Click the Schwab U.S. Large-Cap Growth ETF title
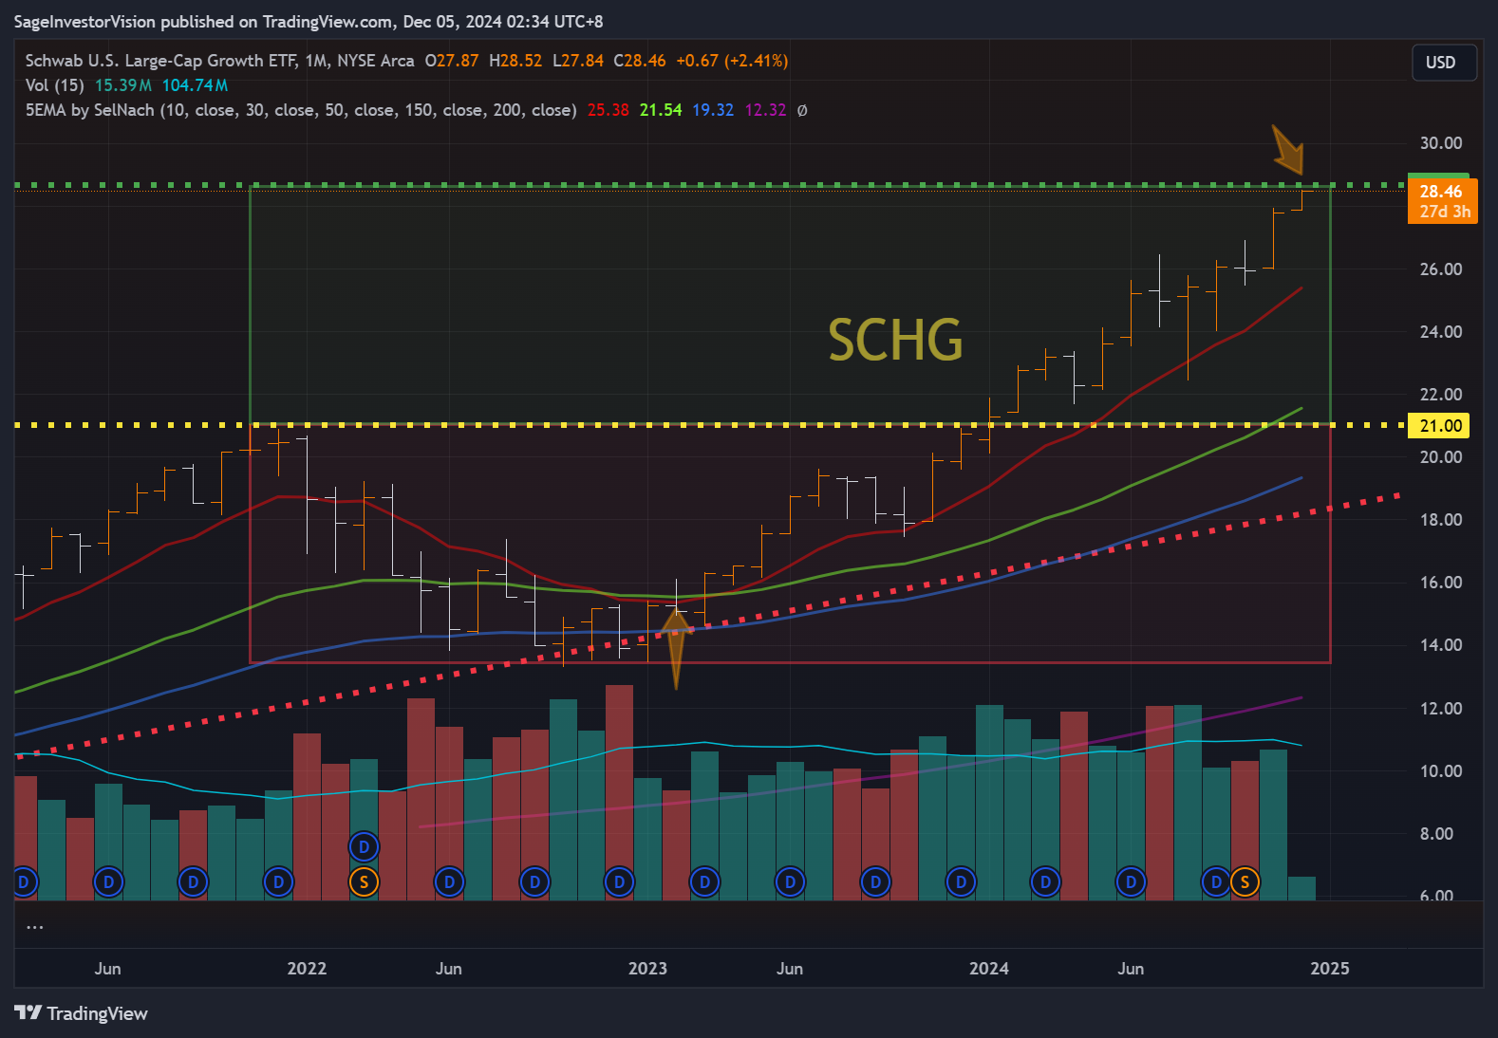Image resolution: width=1498 pixels, height=1038 pixels. point(160,61)
